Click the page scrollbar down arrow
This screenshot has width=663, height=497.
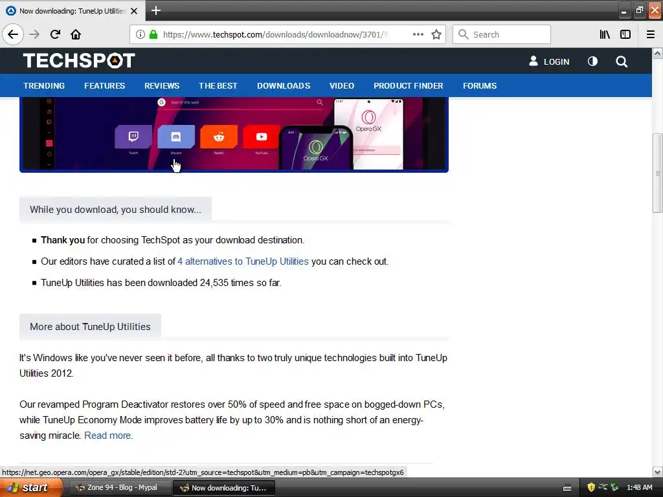(657, 472)
